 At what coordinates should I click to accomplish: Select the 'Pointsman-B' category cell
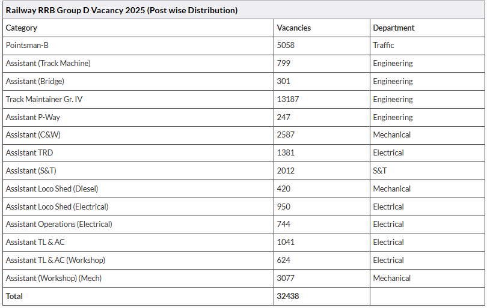pyautogui.click(x=27, y=45)
